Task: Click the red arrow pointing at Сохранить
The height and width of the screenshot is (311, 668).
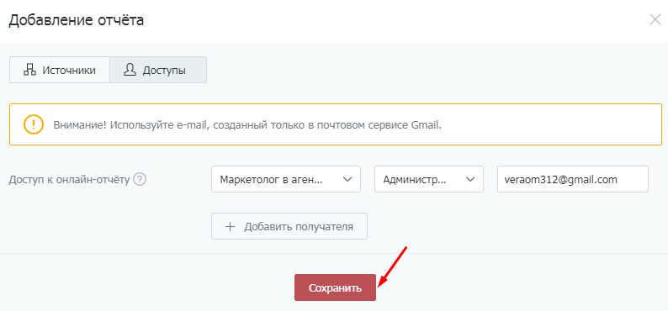Action: [393, 266]
